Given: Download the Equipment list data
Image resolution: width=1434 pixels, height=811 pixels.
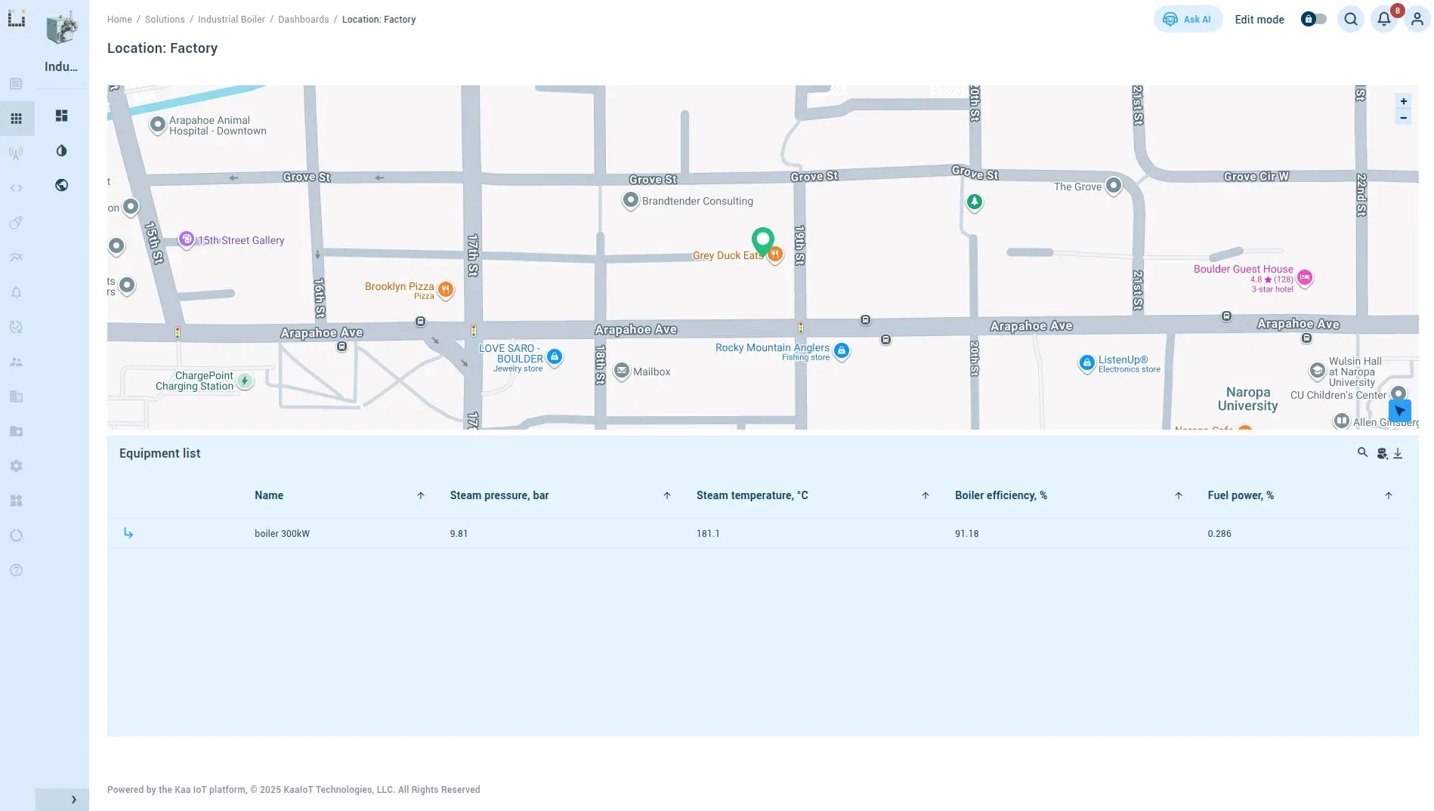Looking at the screenshot, I should pyautogui.click(x=1398, y=453).
